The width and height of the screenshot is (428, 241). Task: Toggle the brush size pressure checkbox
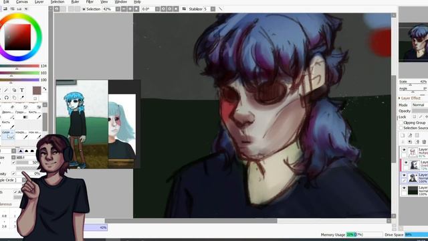pos(13,162)
